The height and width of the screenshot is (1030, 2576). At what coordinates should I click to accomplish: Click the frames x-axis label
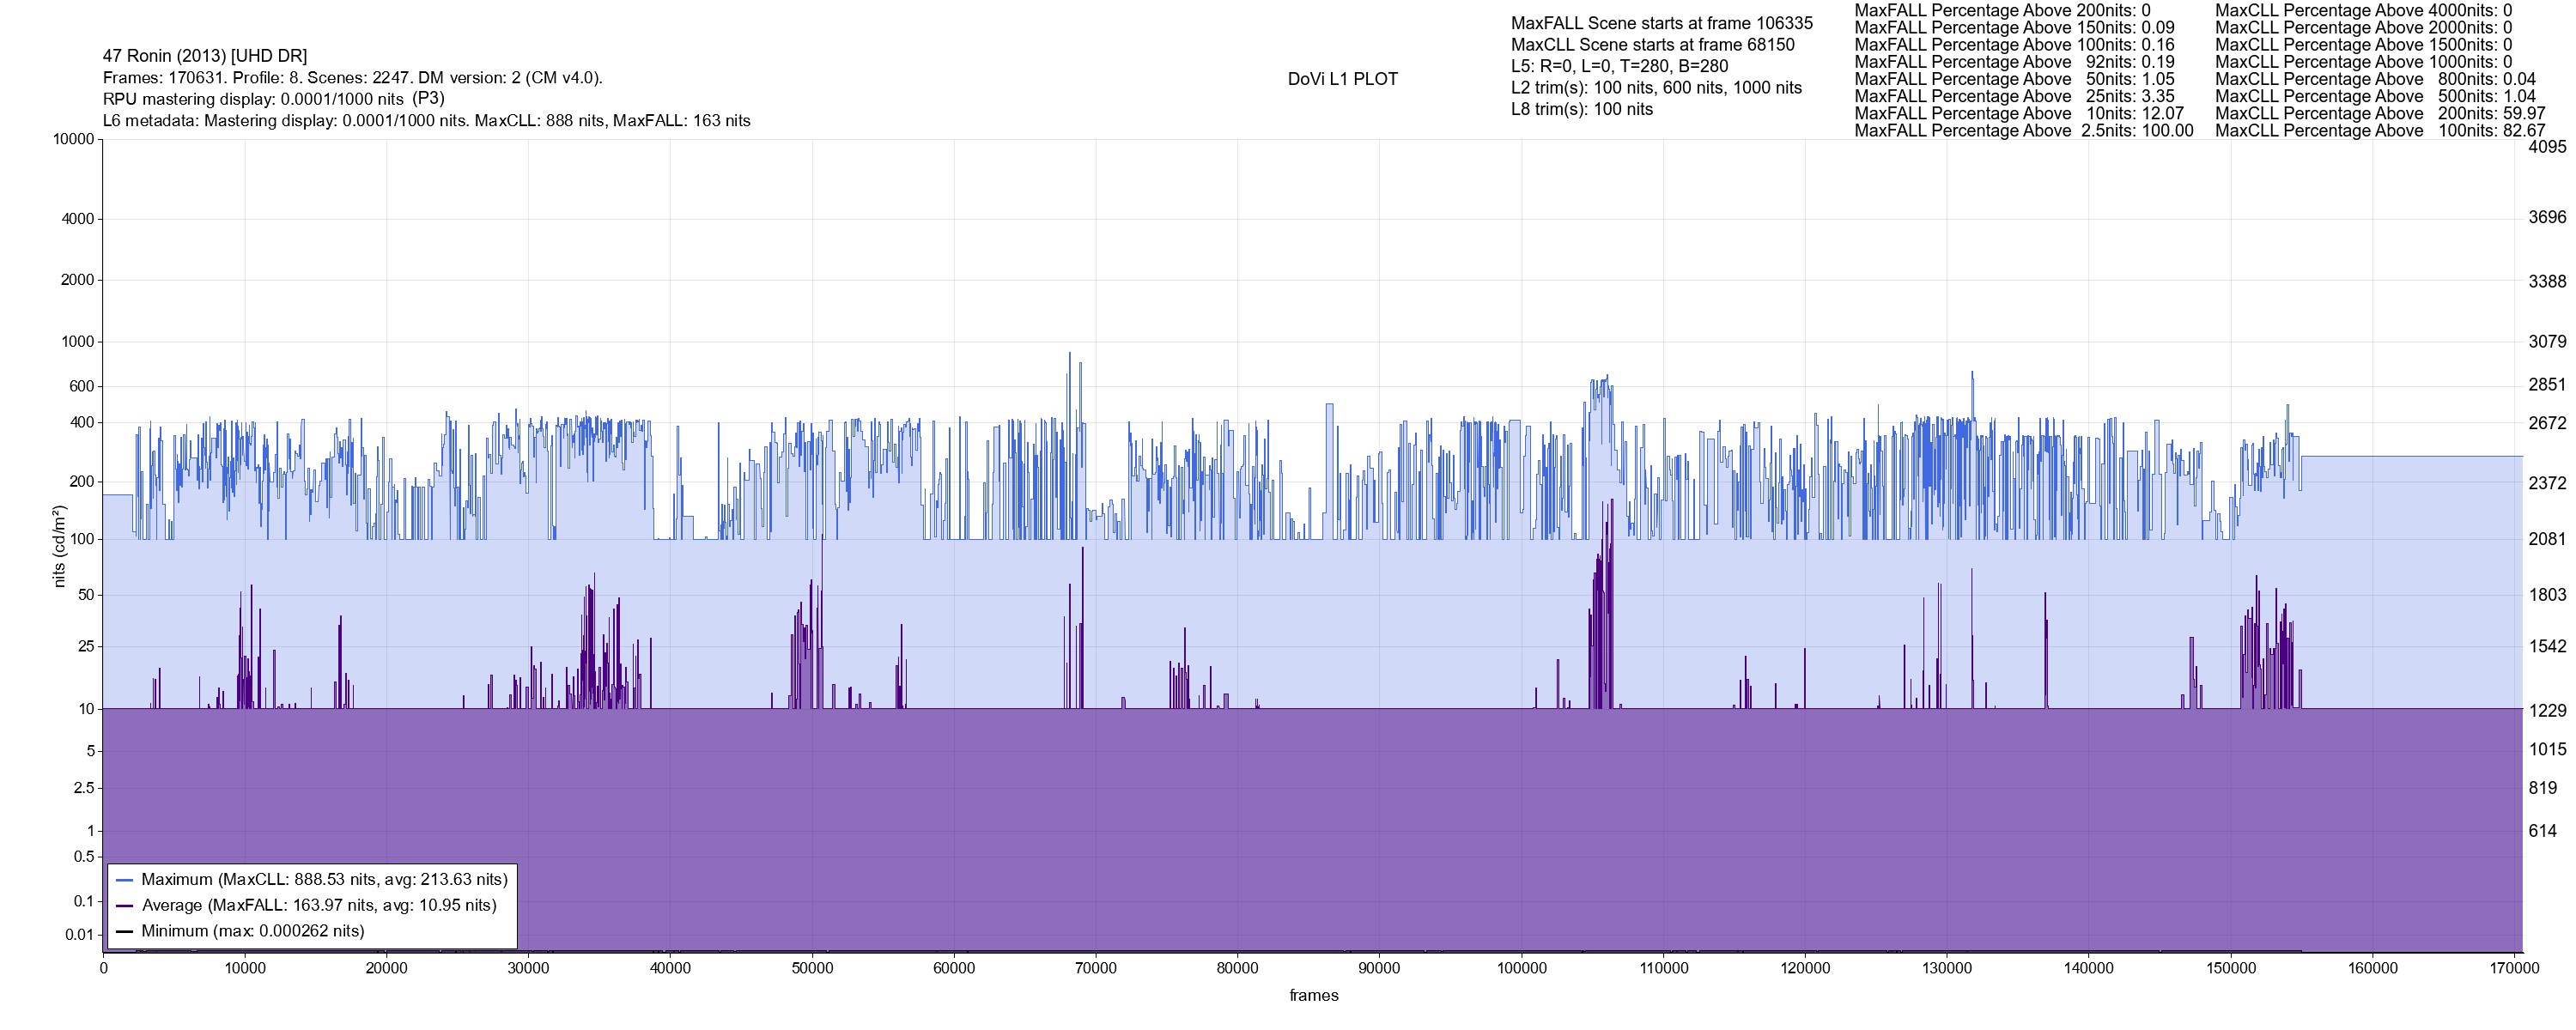click(1313, 996)
